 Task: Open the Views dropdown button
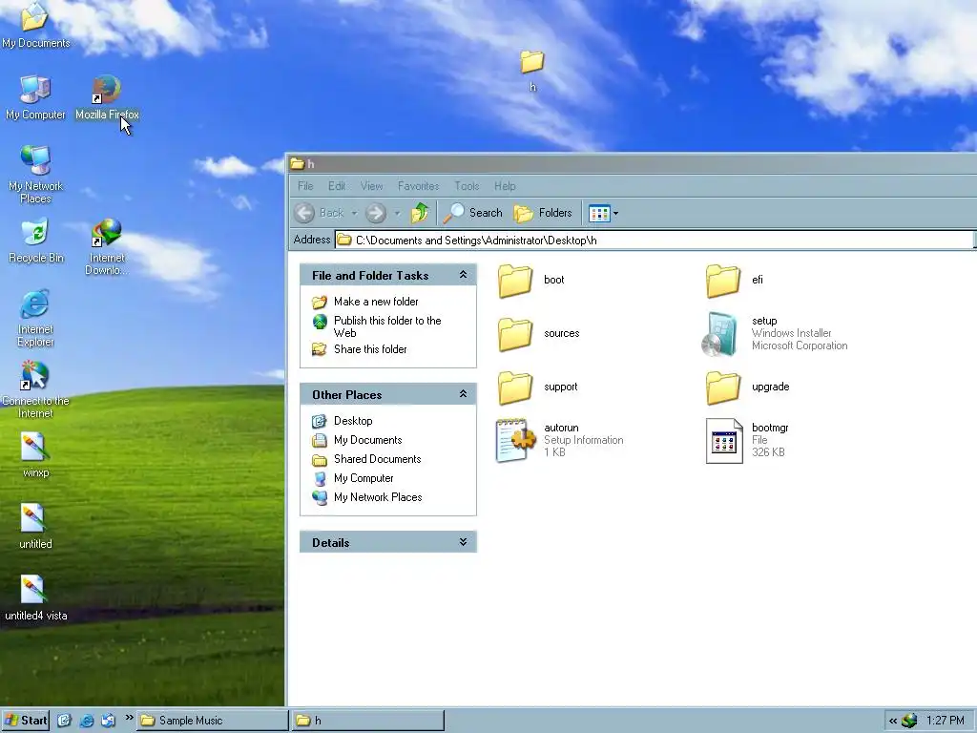click(x=603, y=213)
